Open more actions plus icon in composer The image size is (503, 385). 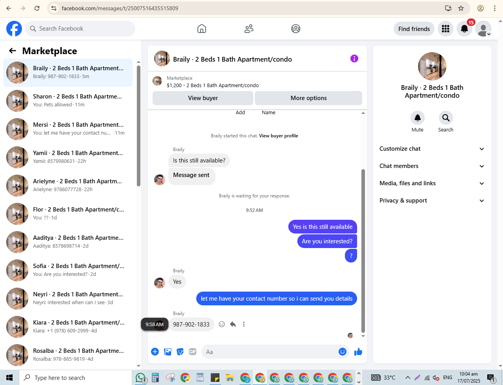point(155,352)
